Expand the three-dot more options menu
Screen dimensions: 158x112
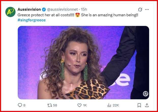147,10
